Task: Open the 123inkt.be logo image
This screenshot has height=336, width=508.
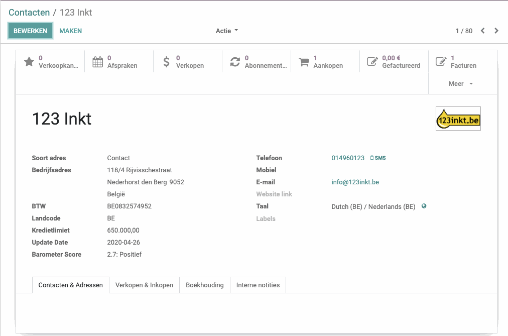Action: click(x=458, y=119)
